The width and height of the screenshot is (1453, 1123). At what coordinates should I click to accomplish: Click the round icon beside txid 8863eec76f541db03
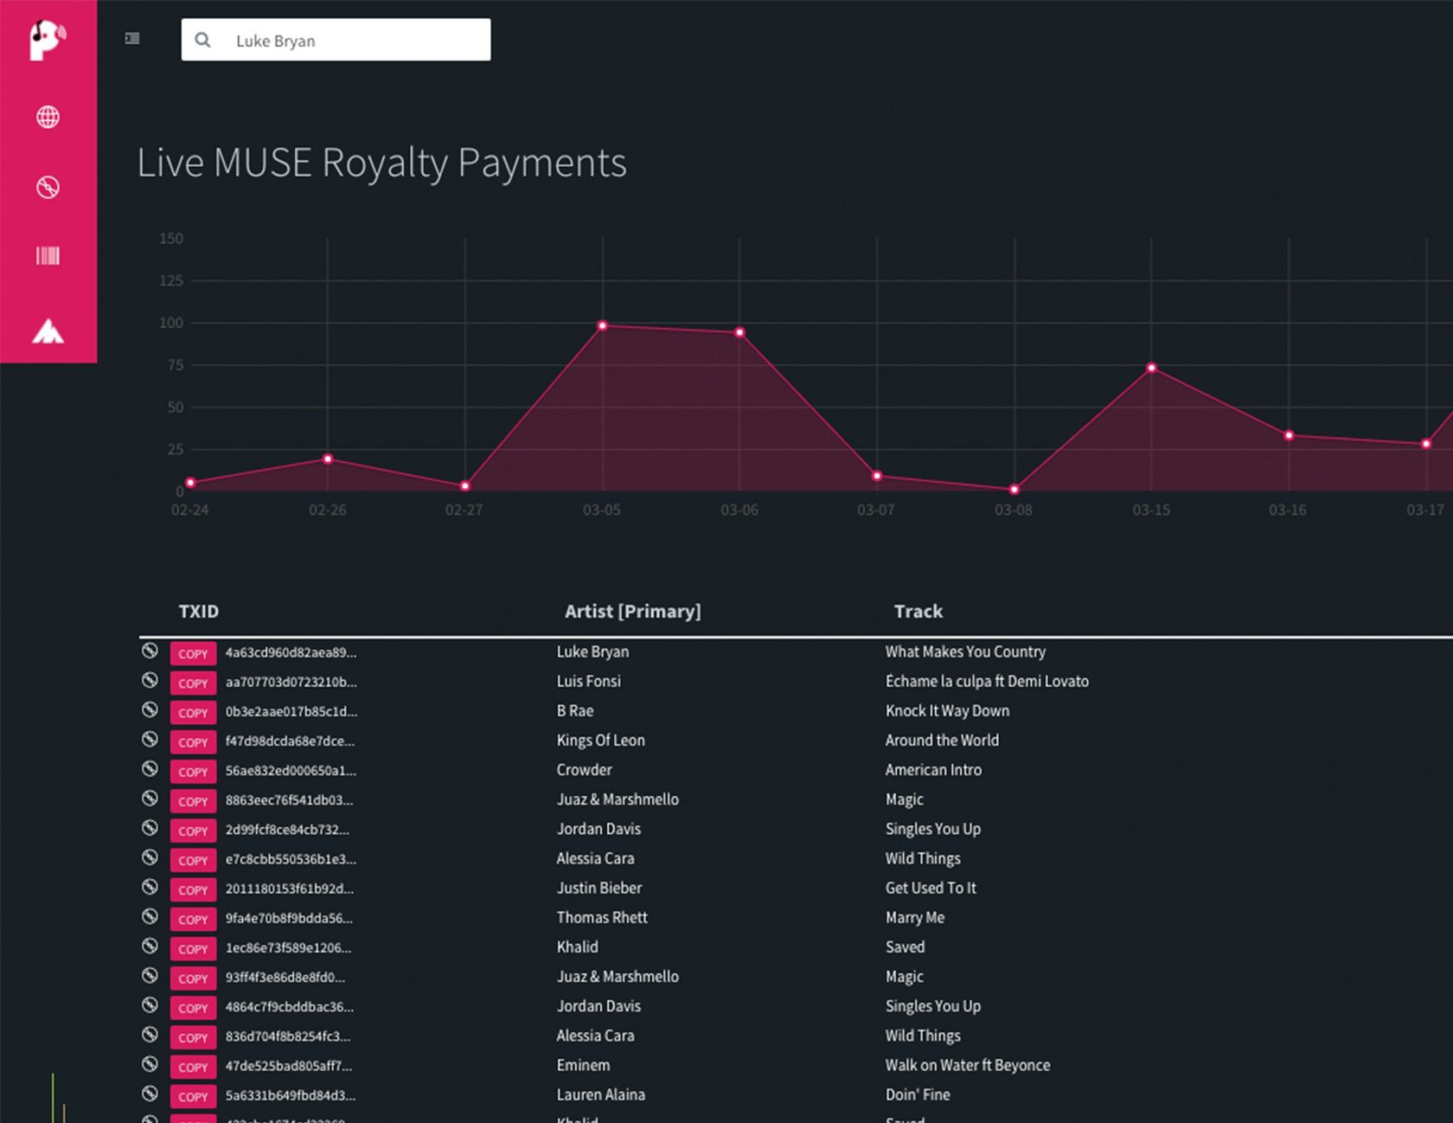click(150, 798)
